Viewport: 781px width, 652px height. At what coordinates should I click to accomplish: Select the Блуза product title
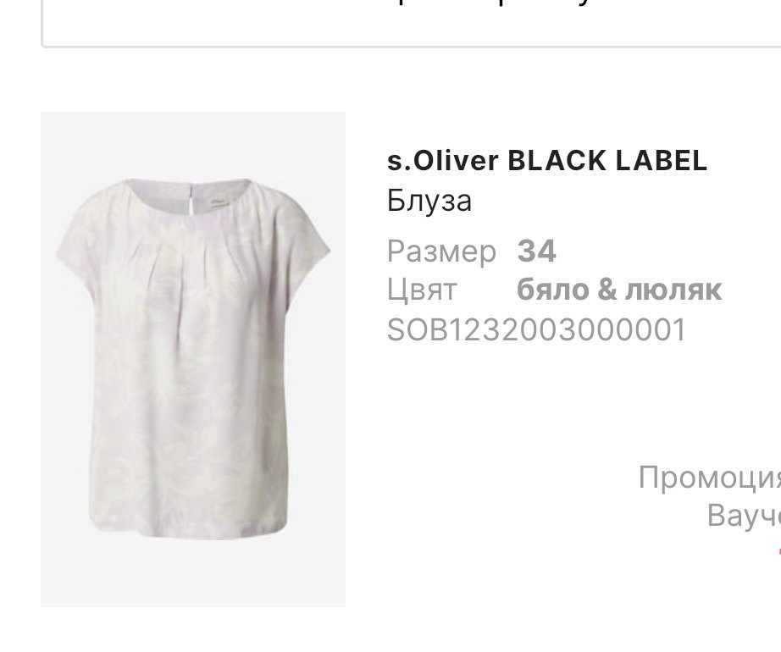[429, 201]
